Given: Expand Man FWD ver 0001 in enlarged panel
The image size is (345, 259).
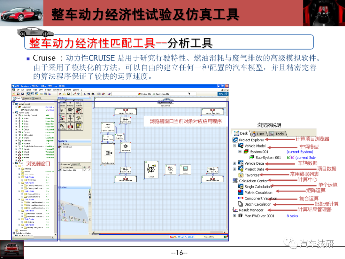Looking at the screenshot, I should (234, 216).
